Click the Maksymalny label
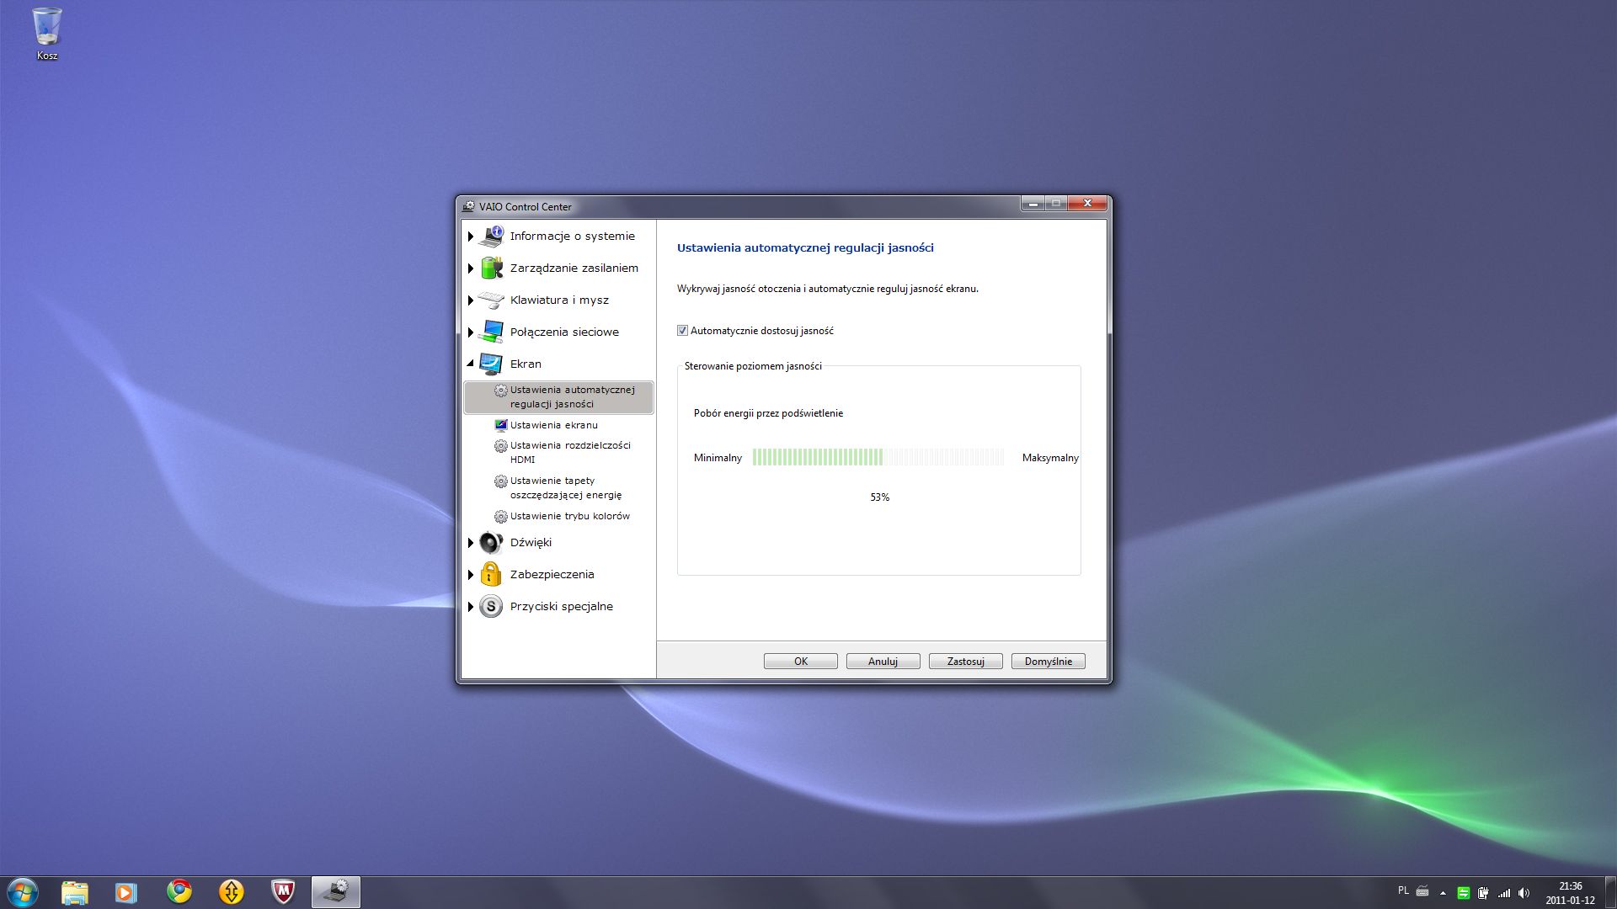Image resolution: width=1617 pixels, height=909 pixels. [x=1050, y=458]
